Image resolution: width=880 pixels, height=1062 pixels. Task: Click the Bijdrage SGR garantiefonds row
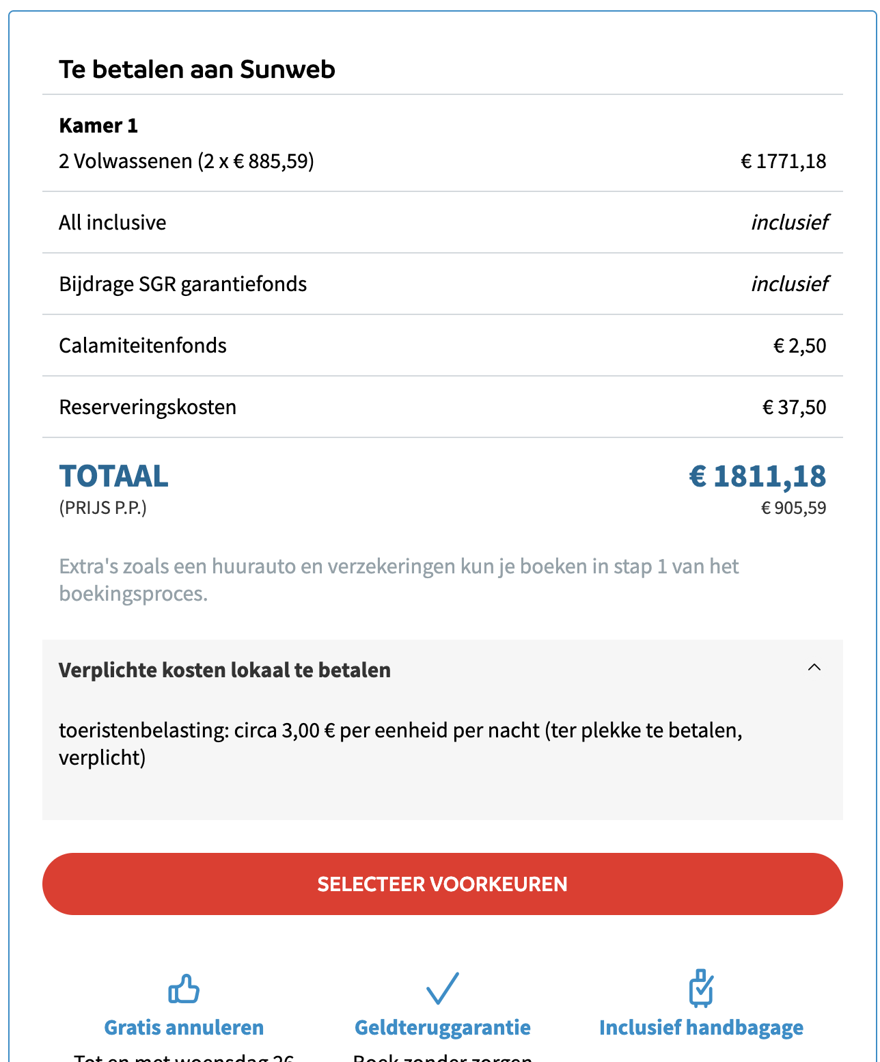(443, 284)
